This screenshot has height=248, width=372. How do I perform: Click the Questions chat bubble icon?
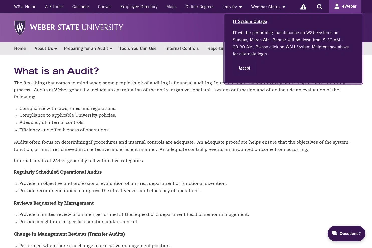click(335, 234)
